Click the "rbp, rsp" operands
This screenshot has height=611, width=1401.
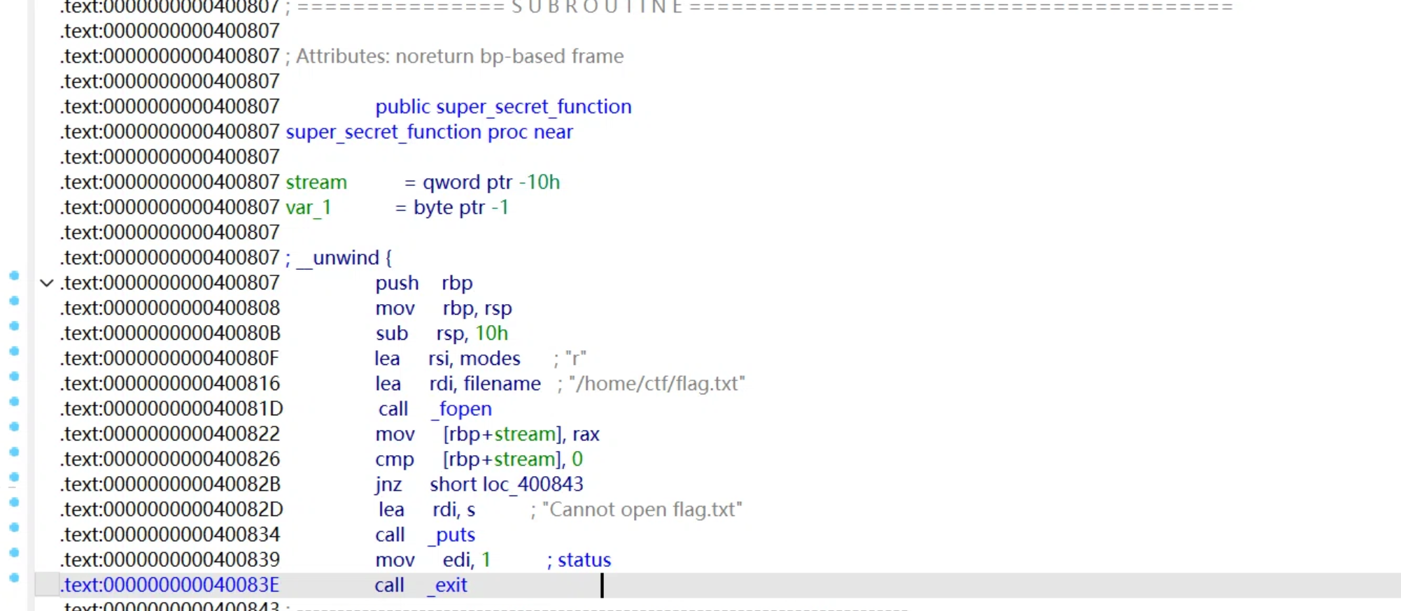tap(477, 308)
